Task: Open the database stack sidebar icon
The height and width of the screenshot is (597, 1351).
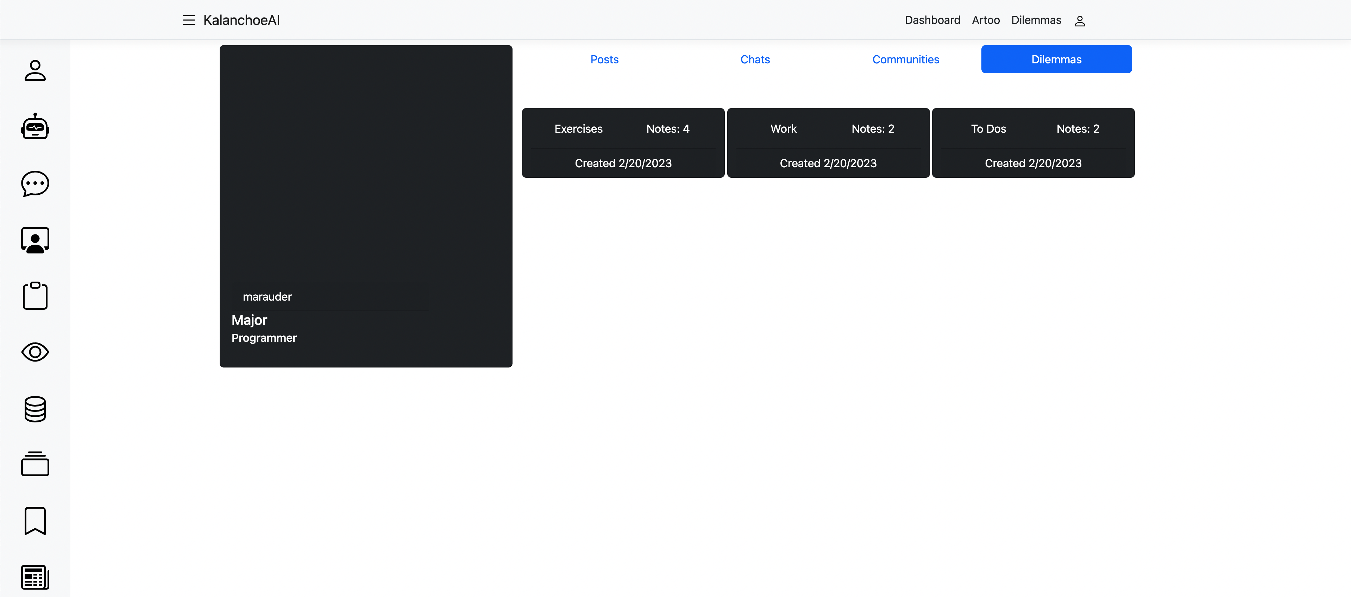Action: 35,409
